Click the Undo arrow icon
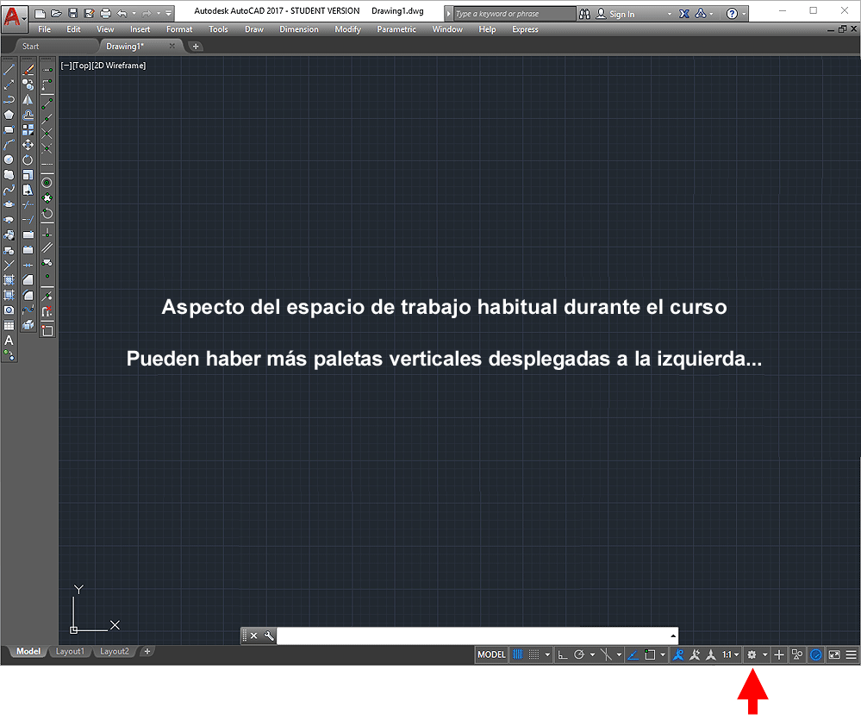 (x=122, y=13)
